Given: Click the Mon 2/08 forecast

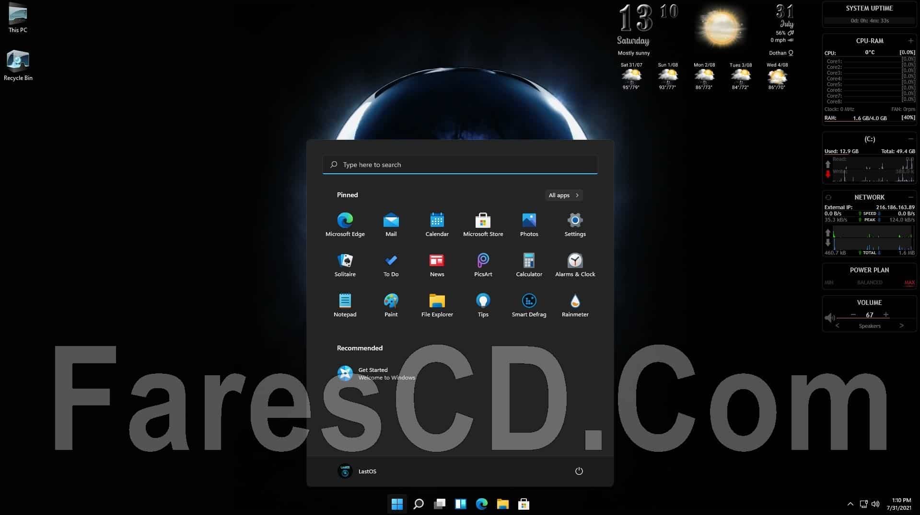Looking at the screenshot, I should pos(704,76).
